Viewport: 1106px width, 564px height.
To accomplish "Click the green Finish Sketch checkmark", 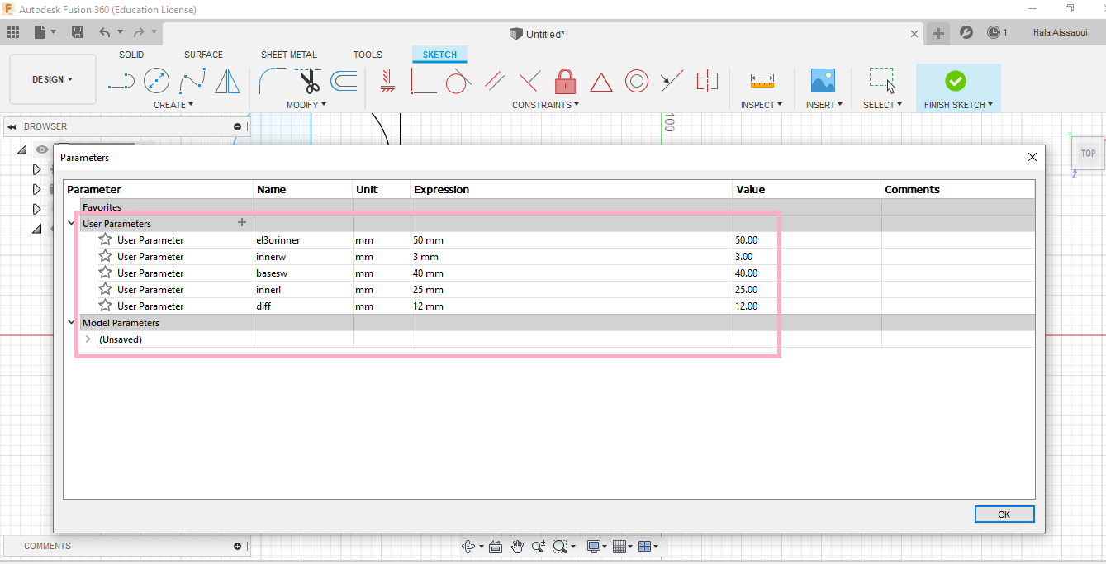I will pyautogui.click(x=956, y=81).
